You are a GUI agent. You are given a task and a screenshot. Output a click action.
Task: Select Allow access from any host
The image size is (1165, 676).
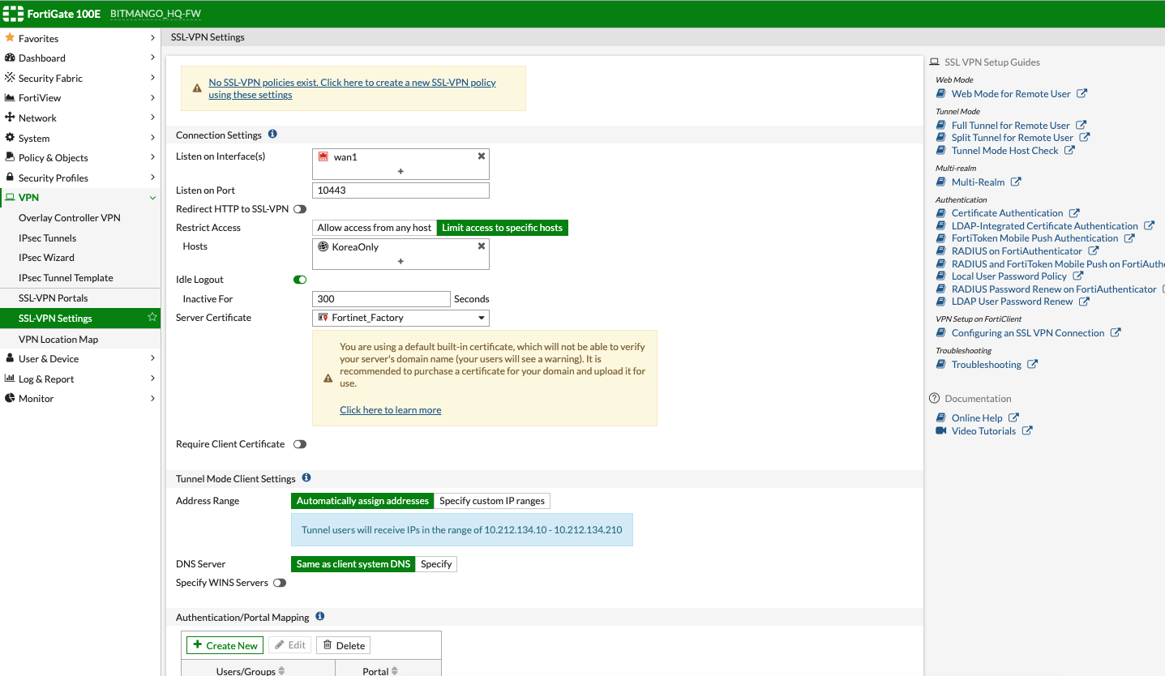(375, 228)
